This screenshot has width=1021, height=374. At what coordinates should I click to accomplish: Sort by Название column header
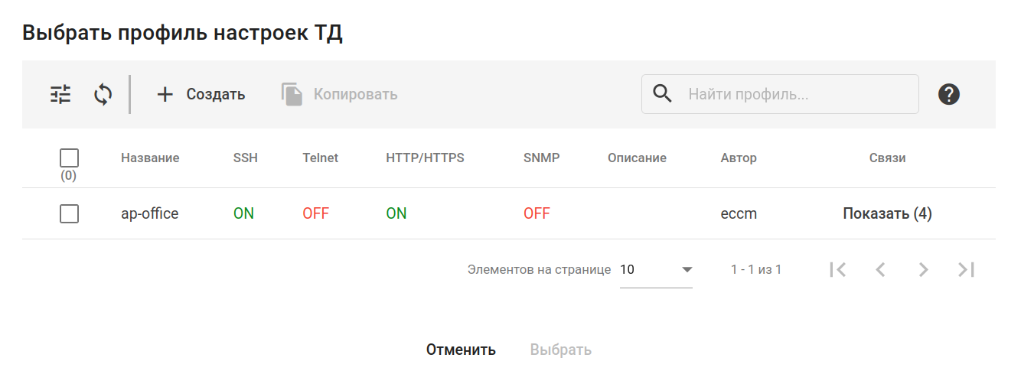tap(150, 158)
